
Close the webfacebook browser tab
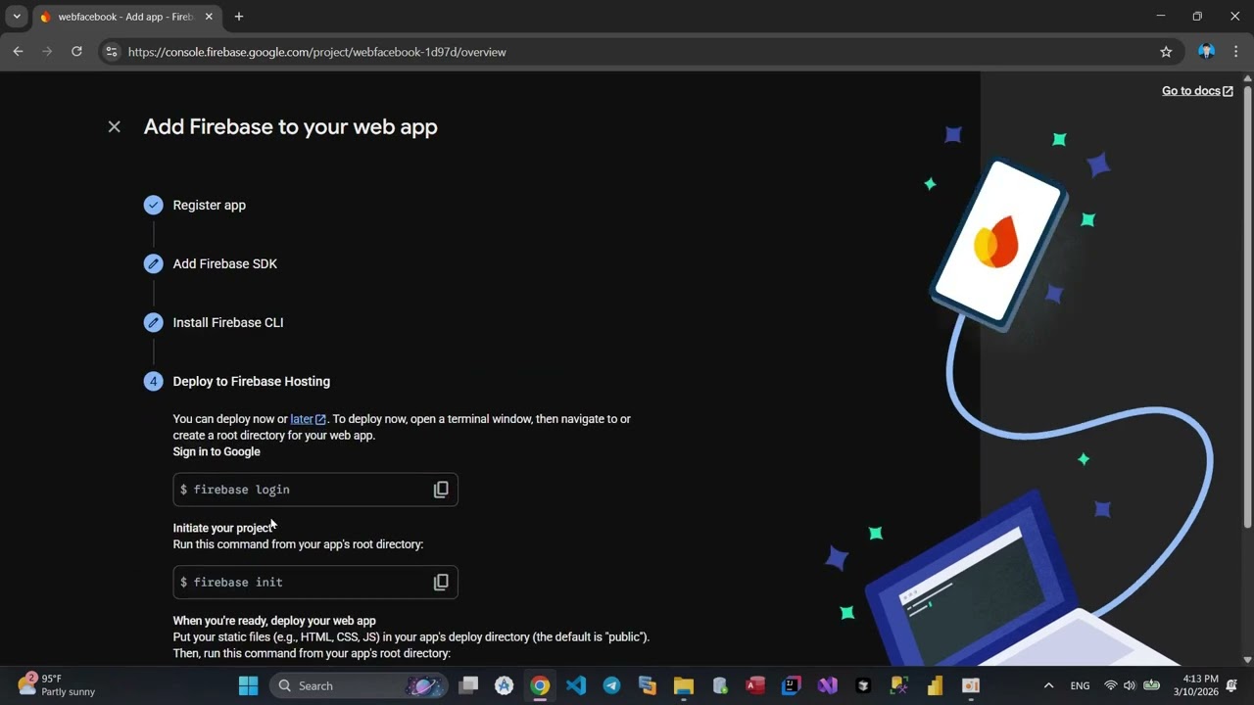[x=209, y=17]
